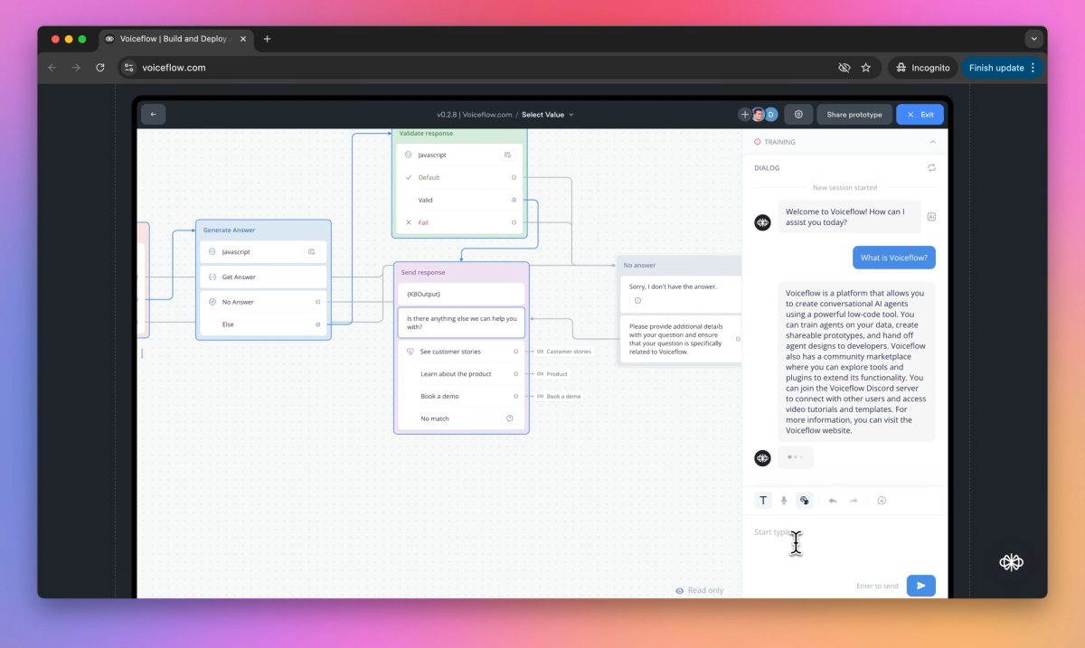The height and width of the screenshot is (648, 1085).
Task: Click the Default output port
Action: (x=514, y=177)
